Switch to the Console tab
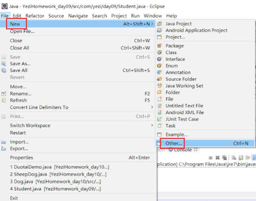This screenshot has height=201, width=256. tap(183, 150)
